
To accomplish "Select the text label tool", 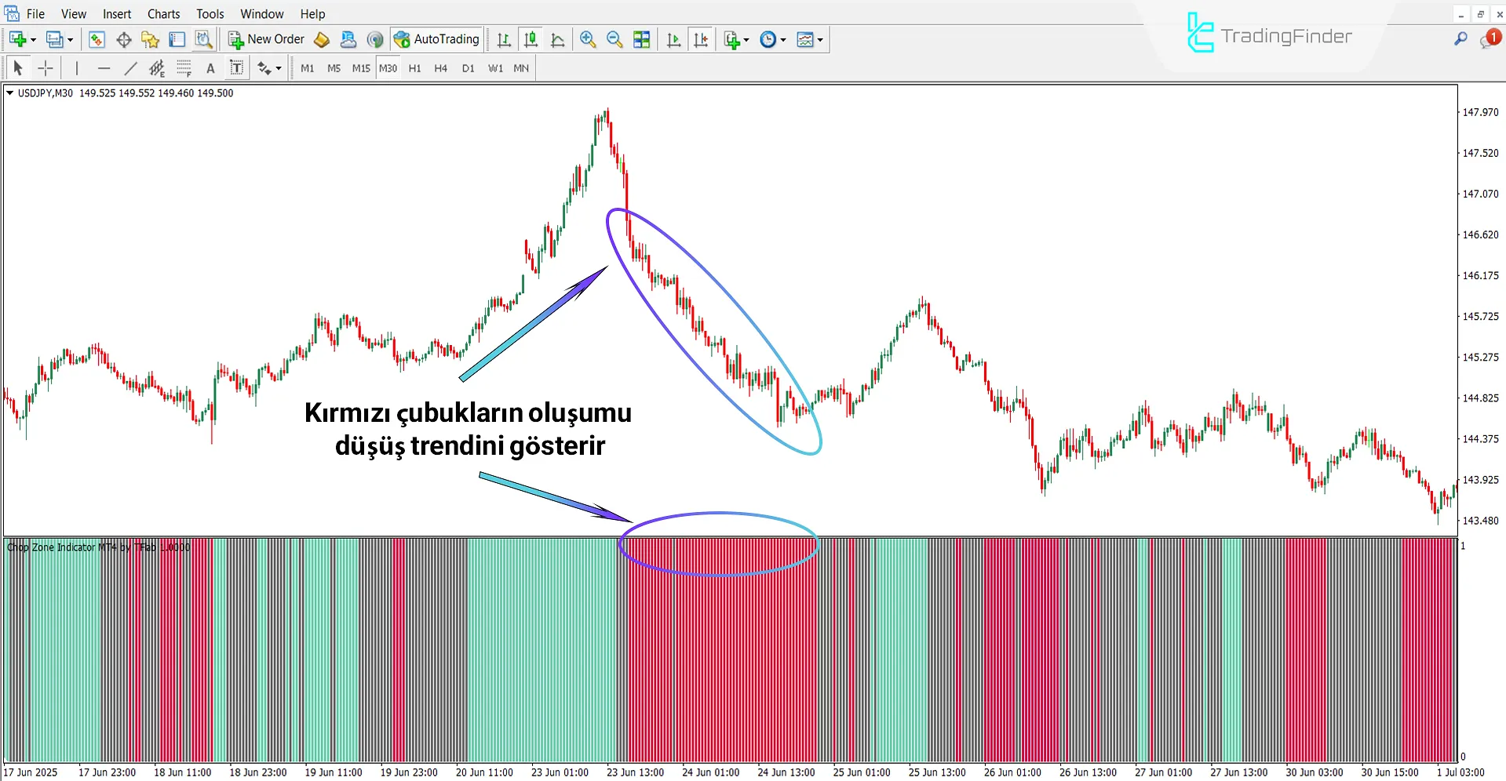I will click(236, 68).
